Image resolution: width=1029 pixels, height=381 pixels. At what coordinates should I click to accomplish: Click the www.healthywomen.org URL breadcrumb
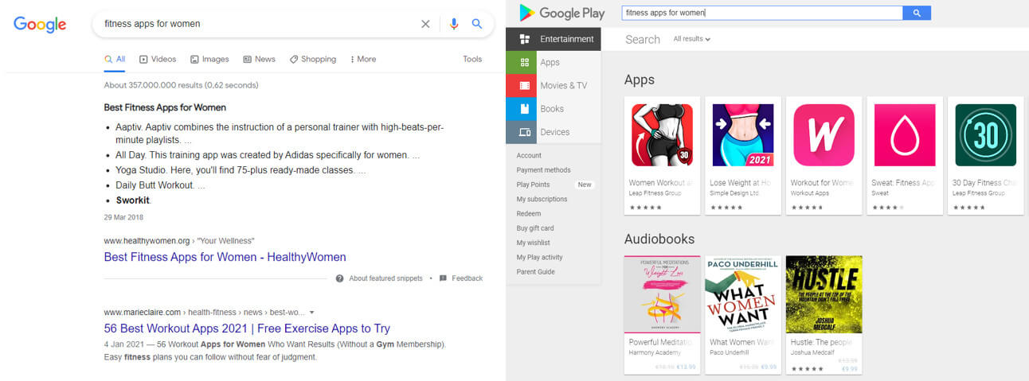tap(179, 241)
